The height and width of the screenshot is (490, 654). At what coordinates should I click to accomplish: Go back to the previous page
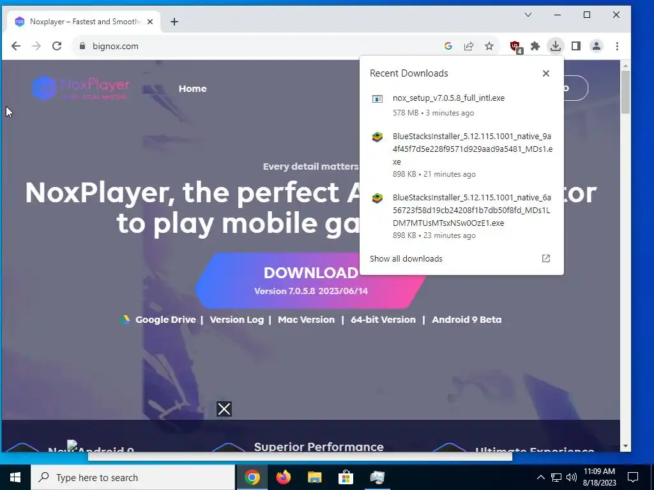[x=16, y=46]
